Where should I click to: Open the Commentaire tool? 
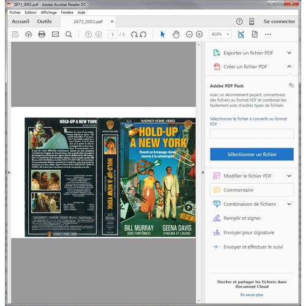[252, 190]
